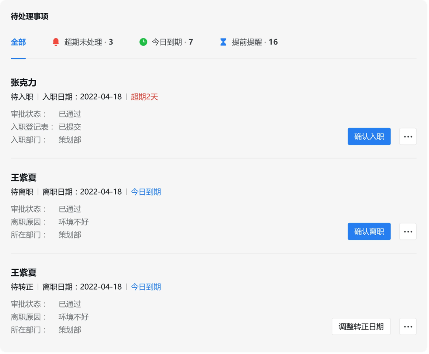Click the red bell icon beside 超期未处理

(55, 42)
